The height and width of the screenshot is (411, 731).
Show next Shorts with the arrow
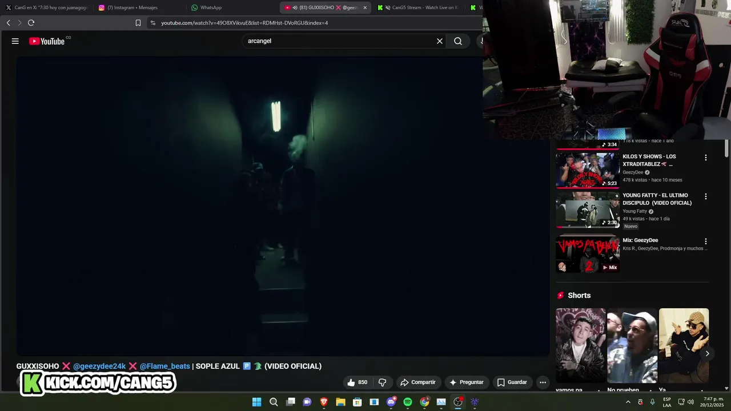pos(707,353)
